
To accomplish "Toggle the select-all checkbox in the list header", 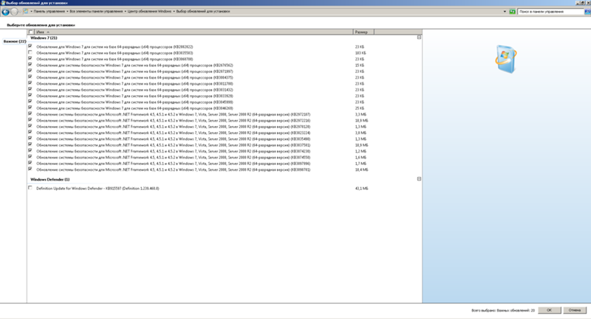I will (x=30, y=32).
